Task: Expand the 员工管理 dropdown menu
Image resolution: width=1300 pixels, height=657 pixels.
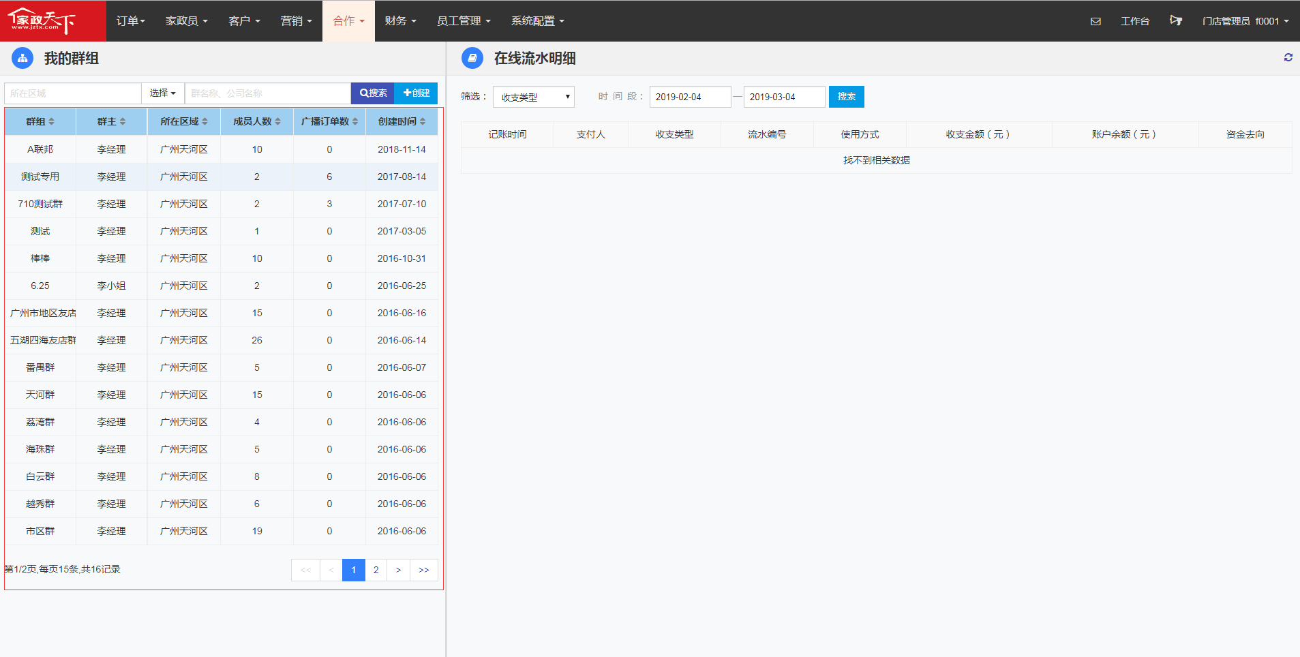Action: click(x=464, y=21)
